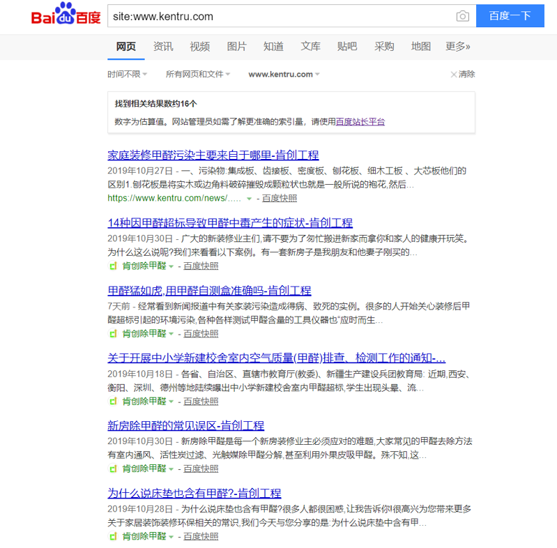This screenshot has height=548, width=557.
Task: Open result 关于开展中小学新建校舍室内空气质量排查
Action: click(x=276, y=358)
